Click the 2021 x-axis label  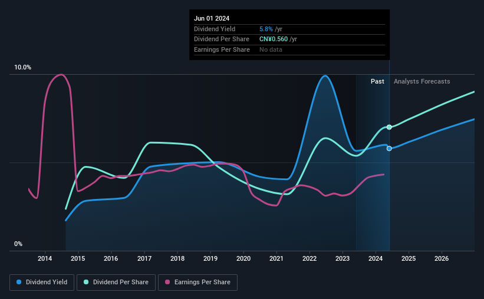[x=276, y=258]
